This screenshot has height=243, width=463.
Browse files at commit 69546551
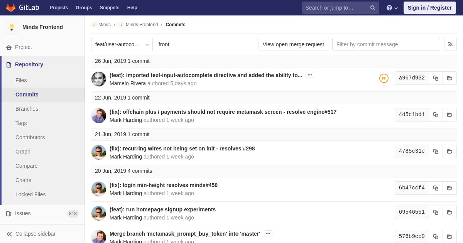point(449,212)
